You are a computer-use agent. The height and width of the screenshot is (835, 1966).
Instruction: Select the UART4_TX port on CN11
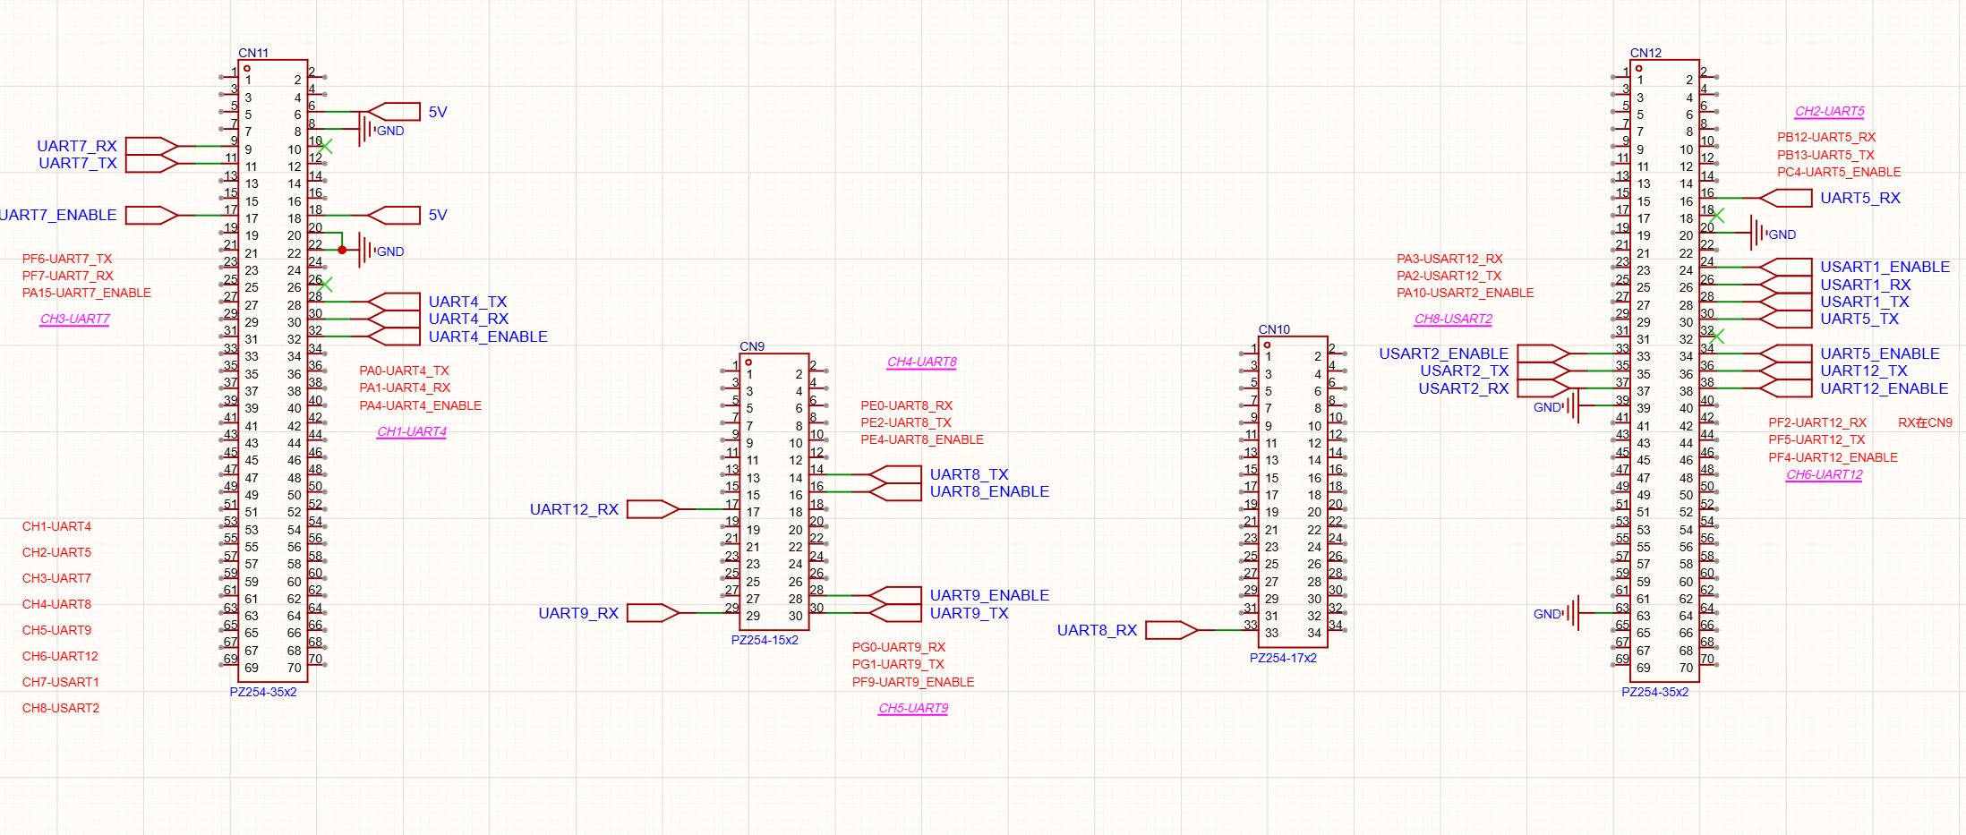tap(394, 302)
